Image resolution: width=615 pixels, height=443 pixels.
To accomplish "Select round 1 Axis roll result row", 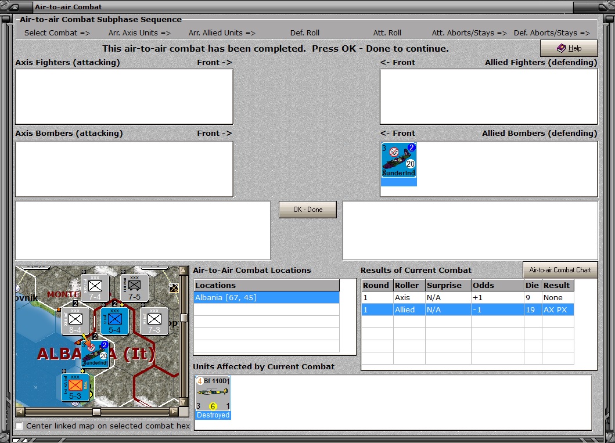I will [x=467, y=297].
